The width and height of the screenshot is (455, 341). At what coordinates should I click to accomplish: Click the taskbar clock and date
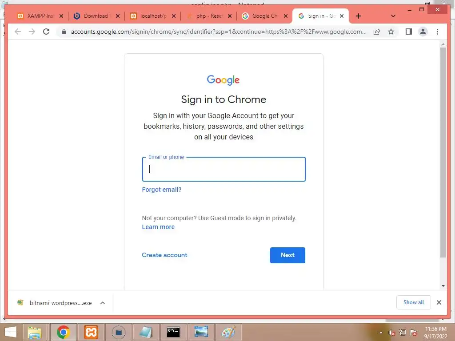pos(436,333)
